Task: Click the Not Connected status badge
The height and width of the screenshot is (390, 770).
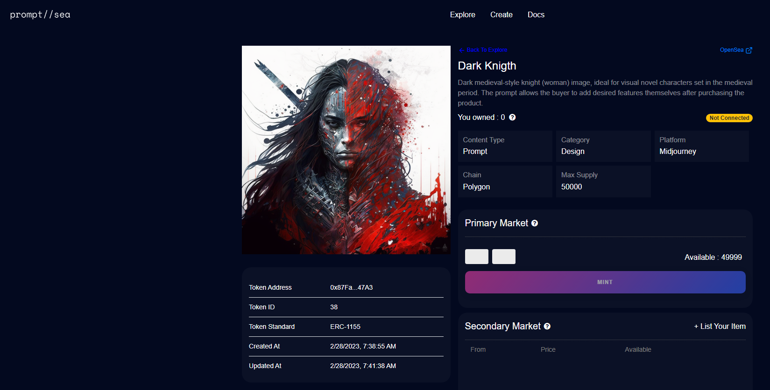Action: click(729, 118)
